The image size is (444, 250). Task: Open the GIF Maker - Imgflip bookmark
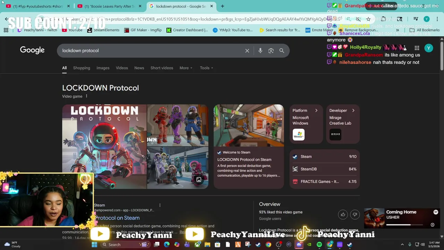pyautogui.click(x=143, y=30)
